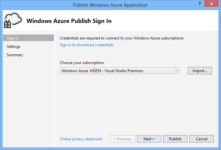This screenshot has height=150, width=221.
Task: Click the Choose your subscription label
Action: 82,63
